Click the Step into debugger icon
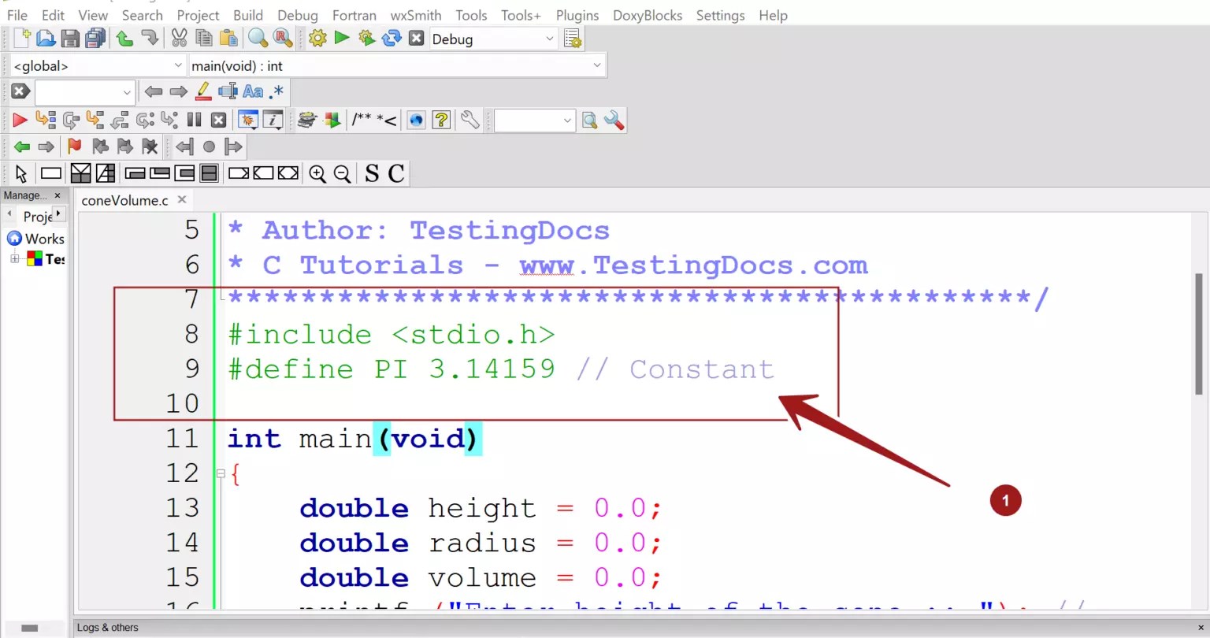 tap(95, 120)
